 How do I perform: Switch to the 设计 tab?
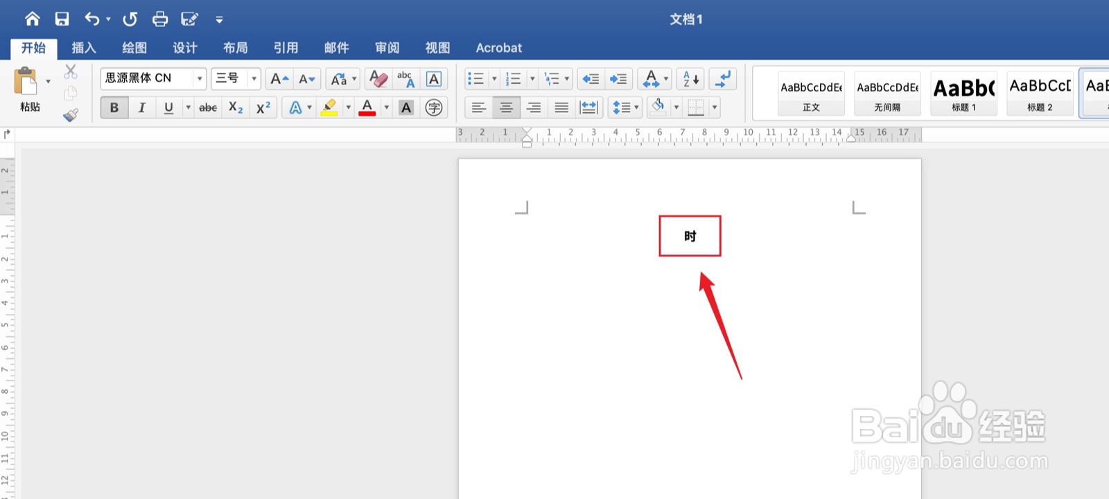click(x=185, y=48)
